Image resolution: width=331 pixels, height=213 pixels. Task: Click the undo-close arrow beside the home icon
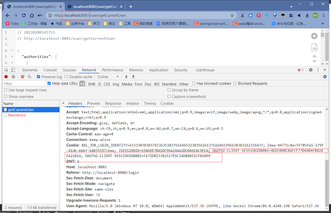40,15
